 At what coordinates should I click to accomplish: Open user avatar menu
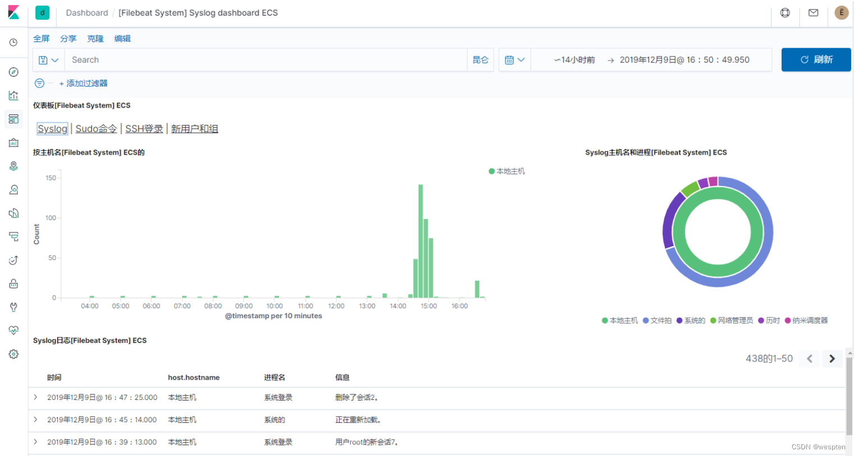tap(841, 13)
